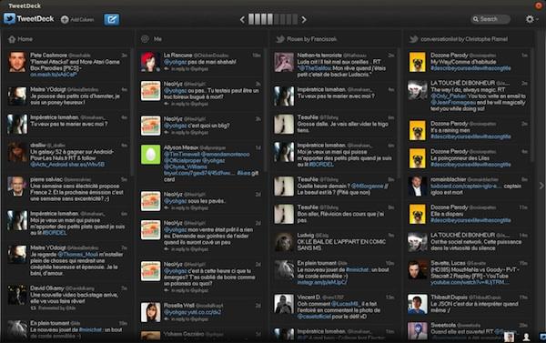546x343 pixels.
Task: Click blue bird icon at bottom right corner
Action: pyautogui.click(x=542, y=337)
